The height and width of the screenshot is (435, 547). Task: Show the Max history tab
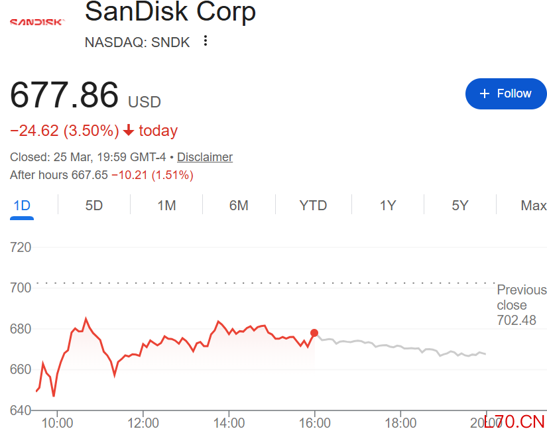(533, 206)
